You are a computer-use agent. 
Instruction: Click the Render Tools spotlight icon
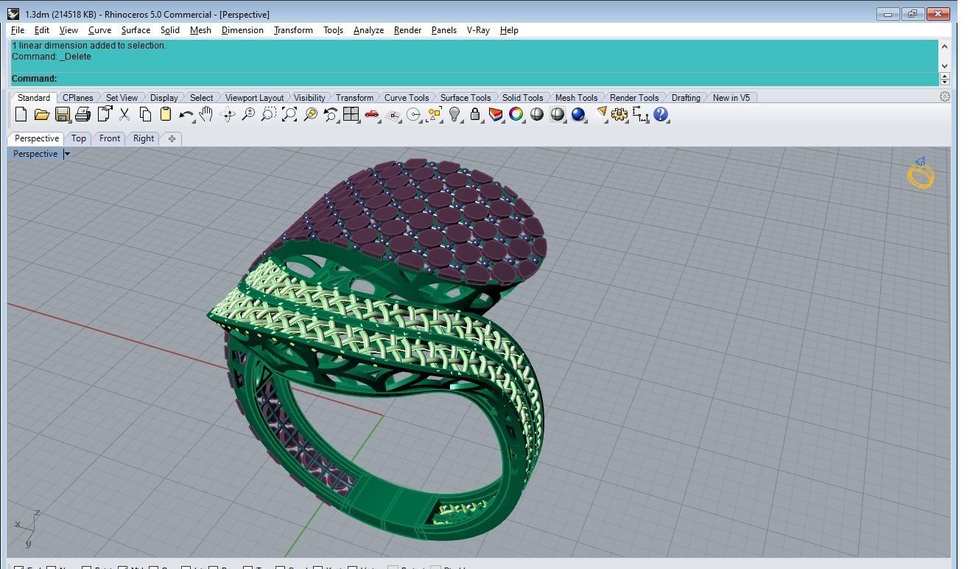(x=601, y=114)
